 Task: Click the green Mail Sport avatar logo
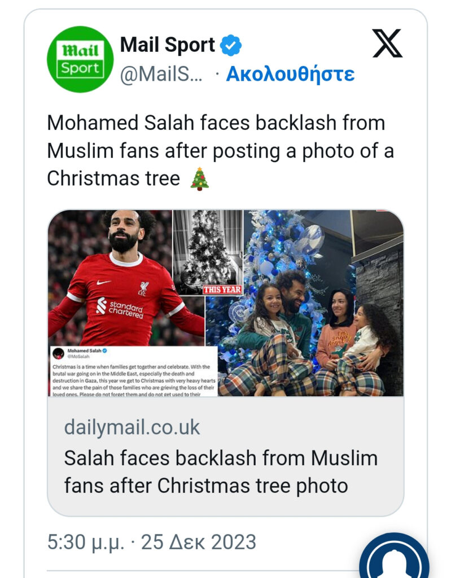pyautogui.click(x=80, y=59)
